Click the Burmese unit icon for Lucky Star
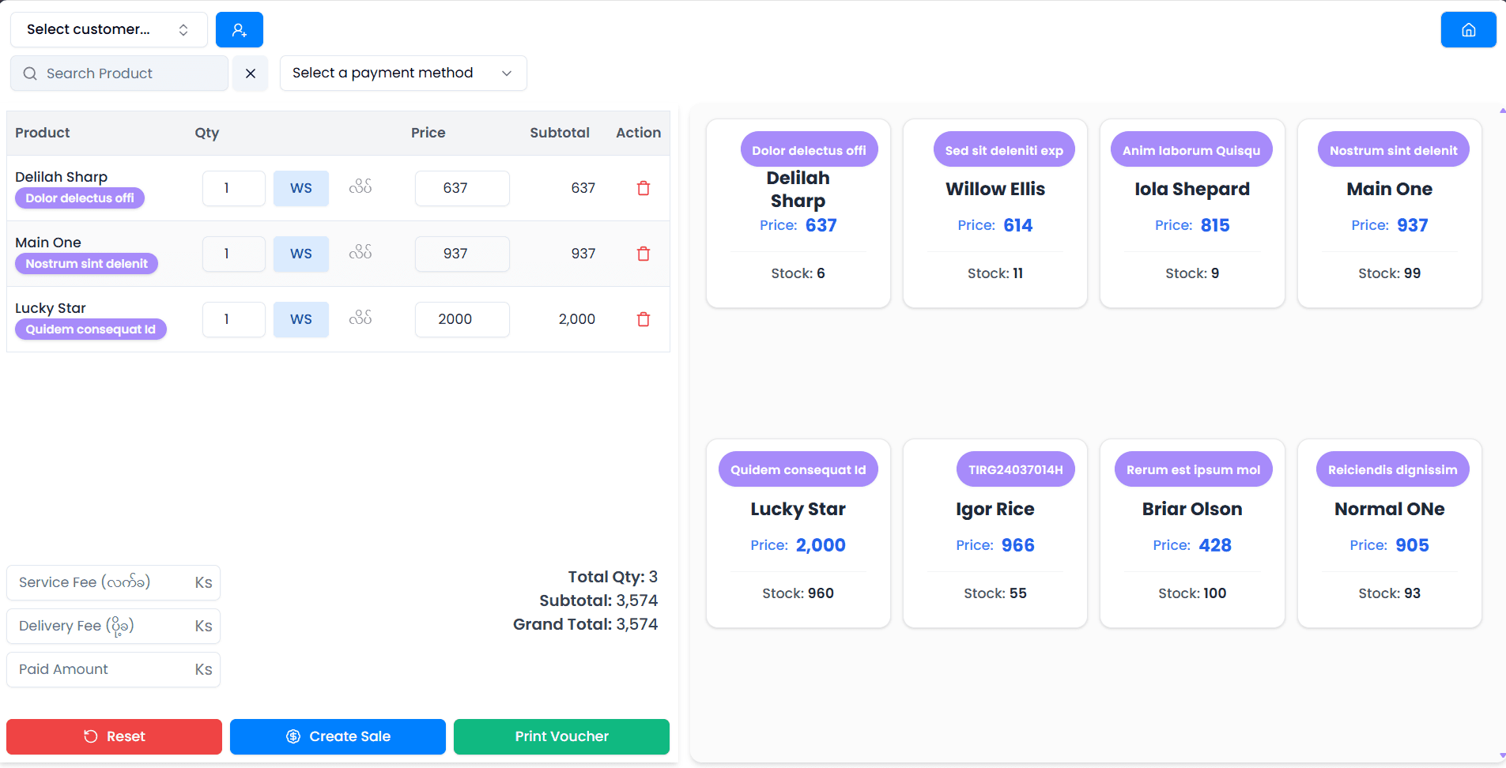This screenshot has height=768, width=1506. click(x=360, y=318)
